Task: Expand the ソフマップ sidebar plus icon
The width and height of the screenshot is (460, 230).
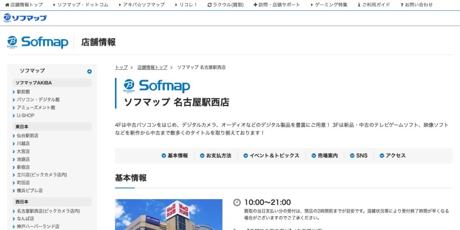Action: 89,71
